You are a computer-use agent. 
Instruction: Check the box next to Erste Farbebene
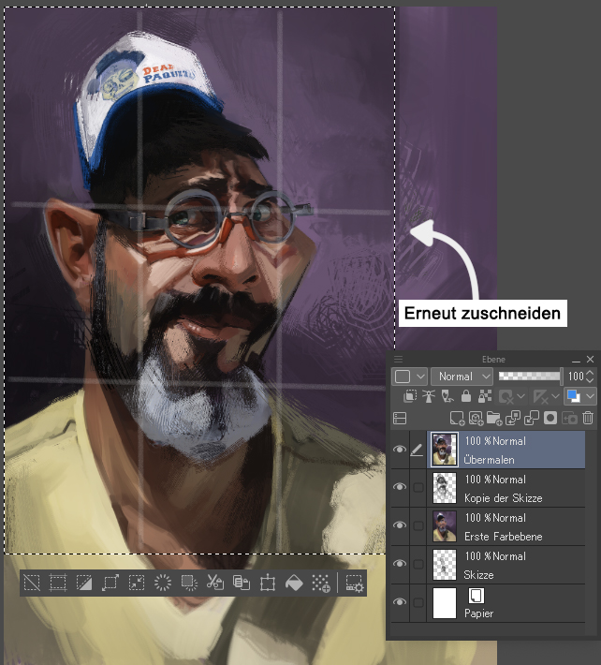418,526
